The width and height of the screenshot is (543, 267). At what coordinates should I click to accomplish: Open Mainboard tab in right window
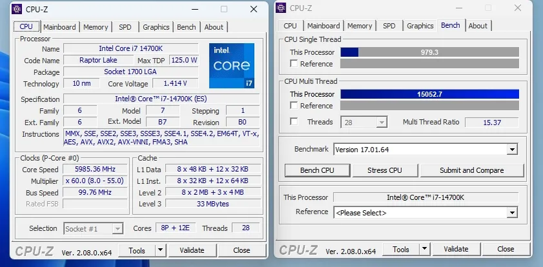tap(324, 26)
